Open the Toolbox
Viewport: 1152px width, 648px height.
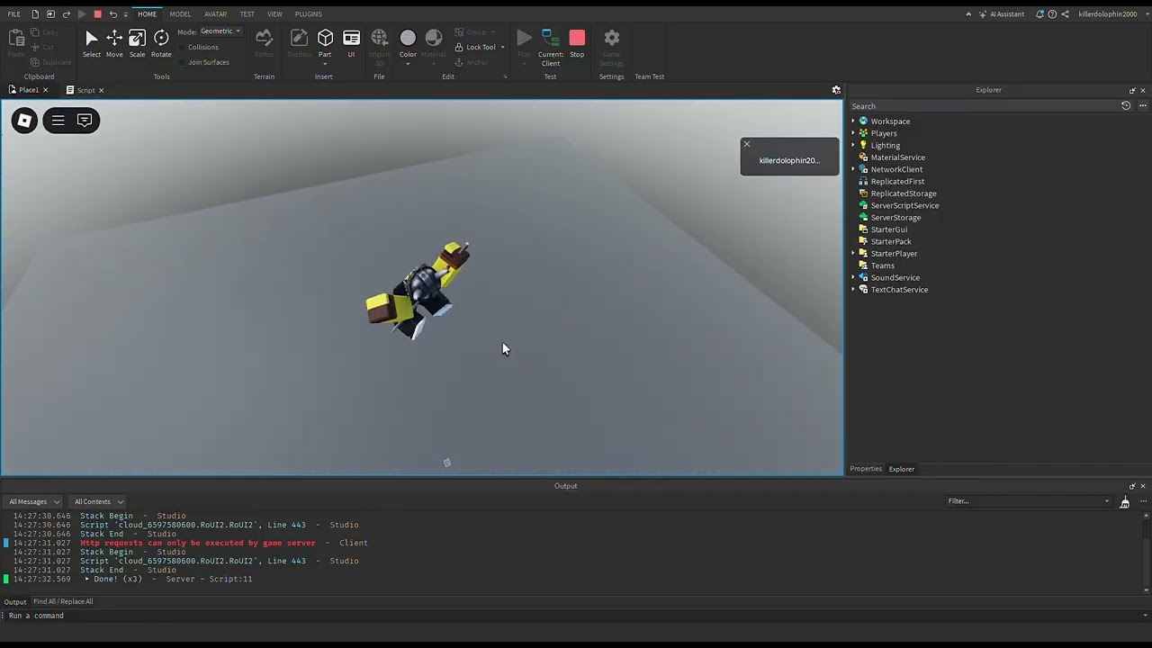coord(299,42)
